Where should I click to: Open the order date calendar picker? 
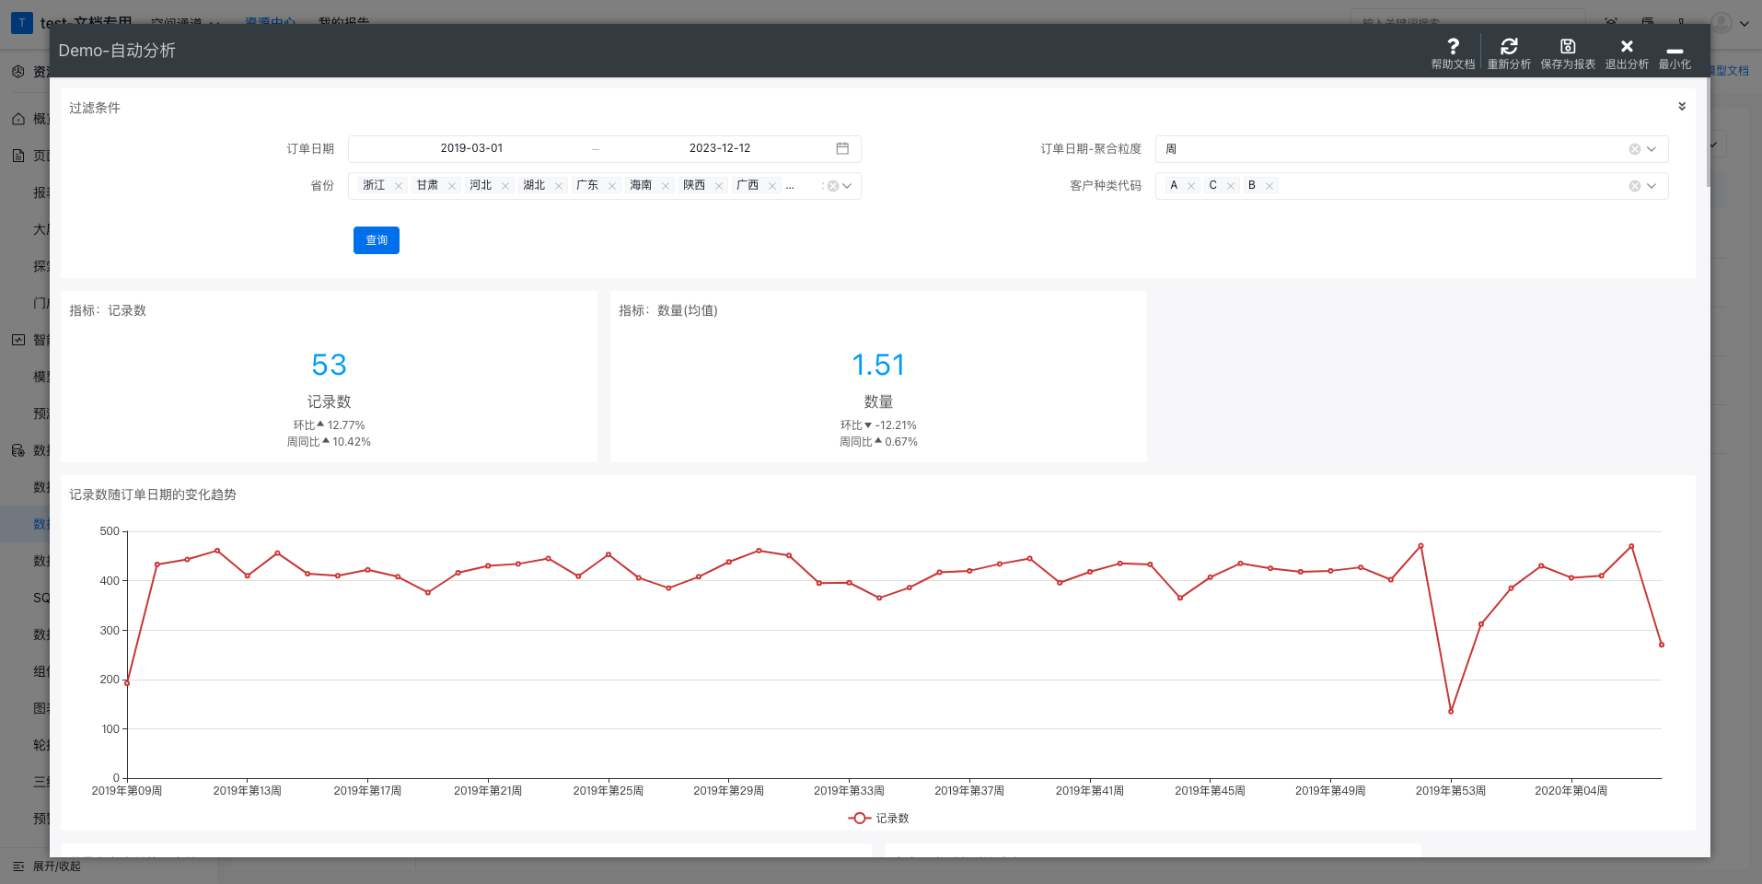pyautogui.click(x=842, y=148)
